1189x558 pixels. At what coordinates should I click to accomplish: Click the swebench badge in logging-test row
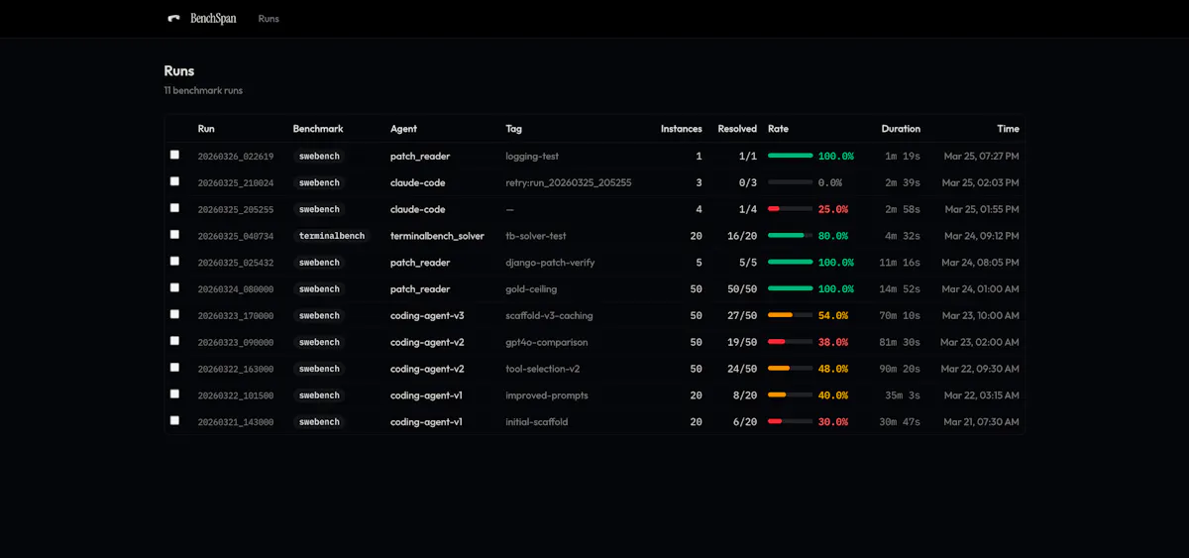tap(319, 157)
